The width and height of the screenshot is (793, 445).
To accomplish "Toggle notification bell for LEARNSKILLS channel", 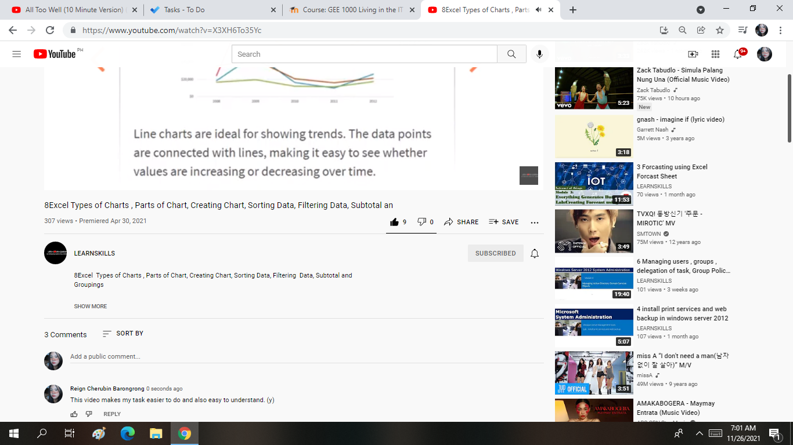I will [x=535, y=253].
